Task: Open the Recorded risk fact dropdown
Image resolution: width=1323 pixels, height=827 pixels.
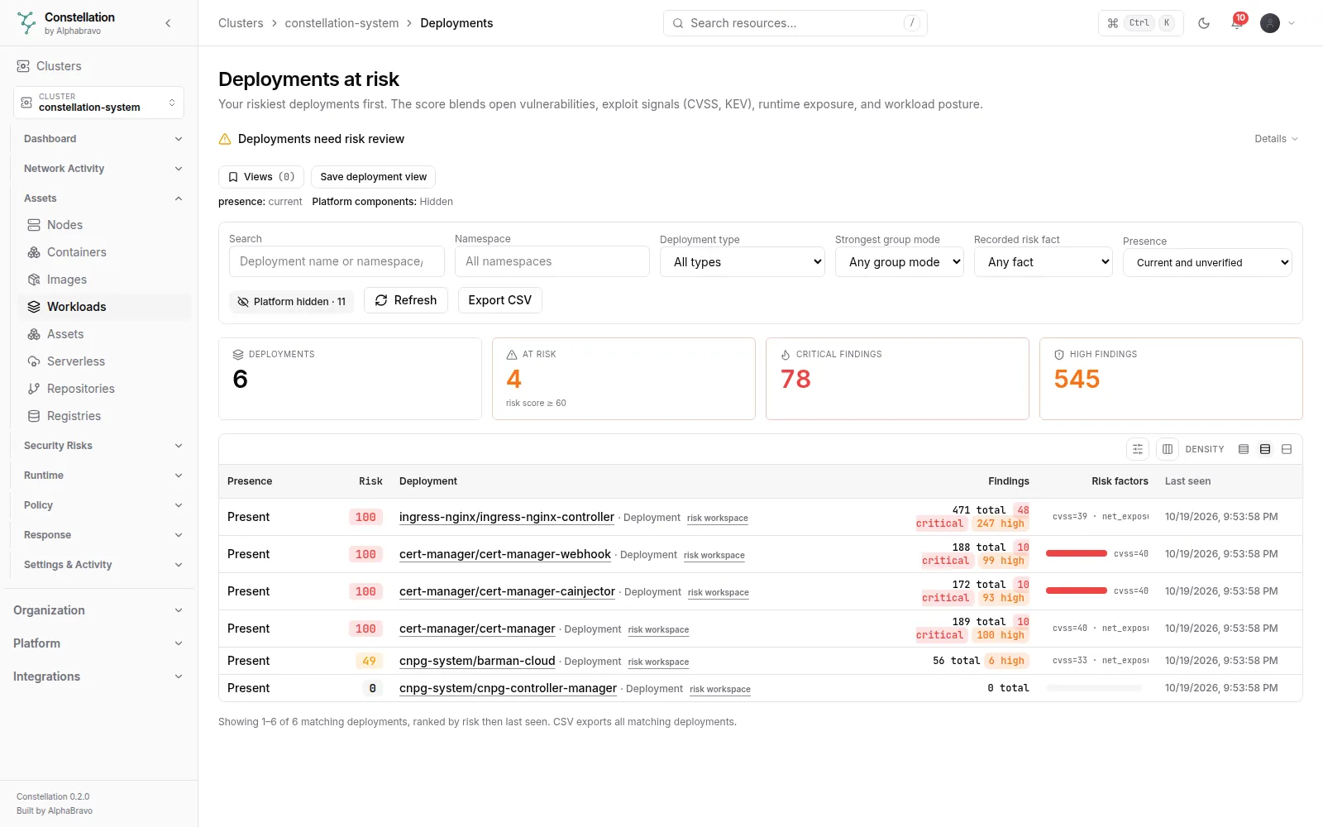Action: (x=1044, y=262)
